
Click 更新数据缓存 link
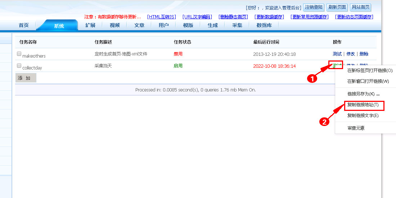[269, 17]
